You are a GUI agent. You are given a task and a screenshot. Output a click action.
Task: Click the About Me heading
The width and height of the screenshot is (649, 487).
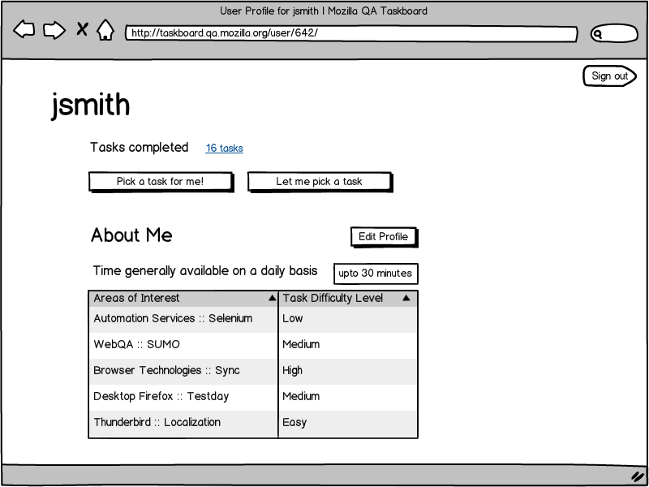[x=131, y=235]
